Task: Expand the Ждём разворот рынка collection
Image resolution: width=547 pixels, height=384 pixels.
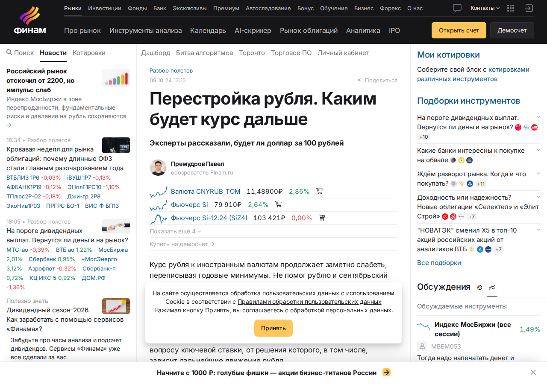Action: click(x=538, y=174)
